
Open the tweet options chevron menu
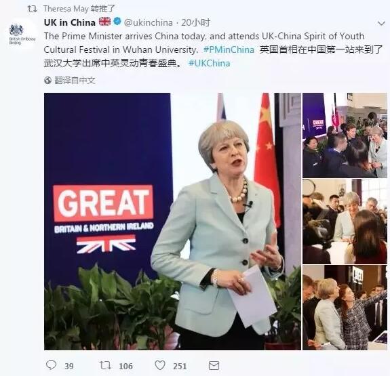[x=381, y=24]
